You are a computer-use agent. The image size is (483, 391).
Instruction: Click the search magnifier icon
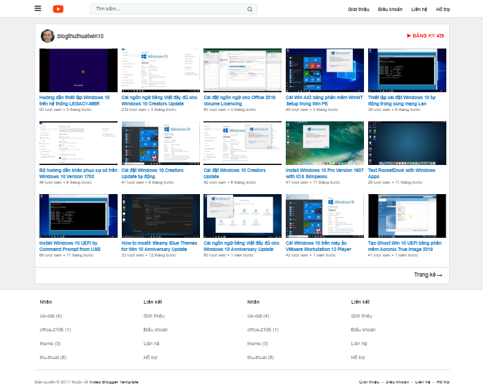(250, 9)
